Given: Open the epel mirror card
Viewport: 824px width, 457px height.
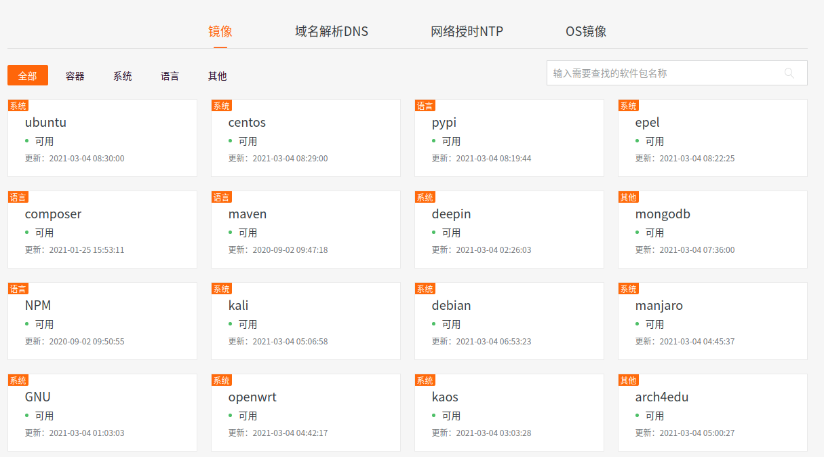Looking at the screenshot, I should point(713,138).
